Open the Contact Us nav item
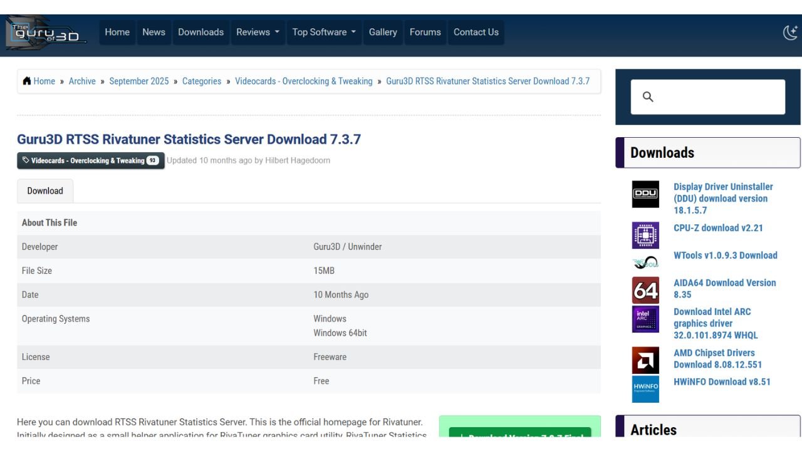The height and width of the screenshot is (451, 802). click(x=476, y=32)
